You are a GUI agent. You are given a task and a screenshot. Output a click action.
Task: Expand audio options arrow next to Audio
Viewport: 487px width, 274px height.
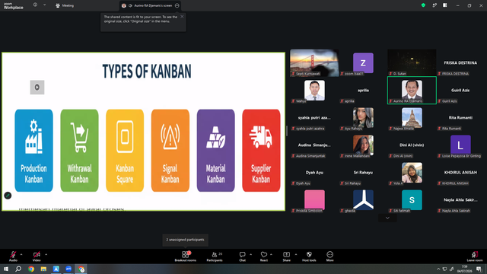click(x=21, y=254)
